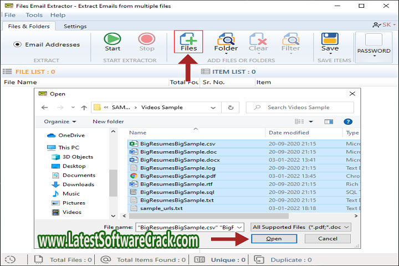Open recent locations dropdown in Open dialog
This screenshot has height=266, width=399.
pos(73,108)
